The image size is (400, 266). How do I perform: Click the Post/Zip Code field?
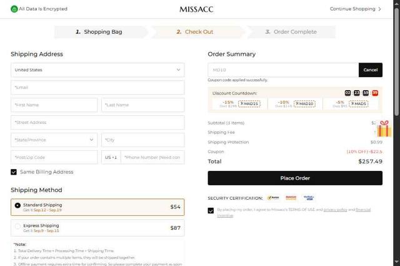coord(54,157)
